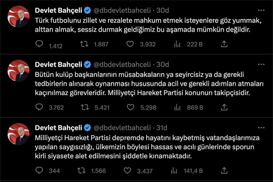Share the tweet about kulüp başkanlarının
The height and width of the screenshot is (182, 273).
224,107
